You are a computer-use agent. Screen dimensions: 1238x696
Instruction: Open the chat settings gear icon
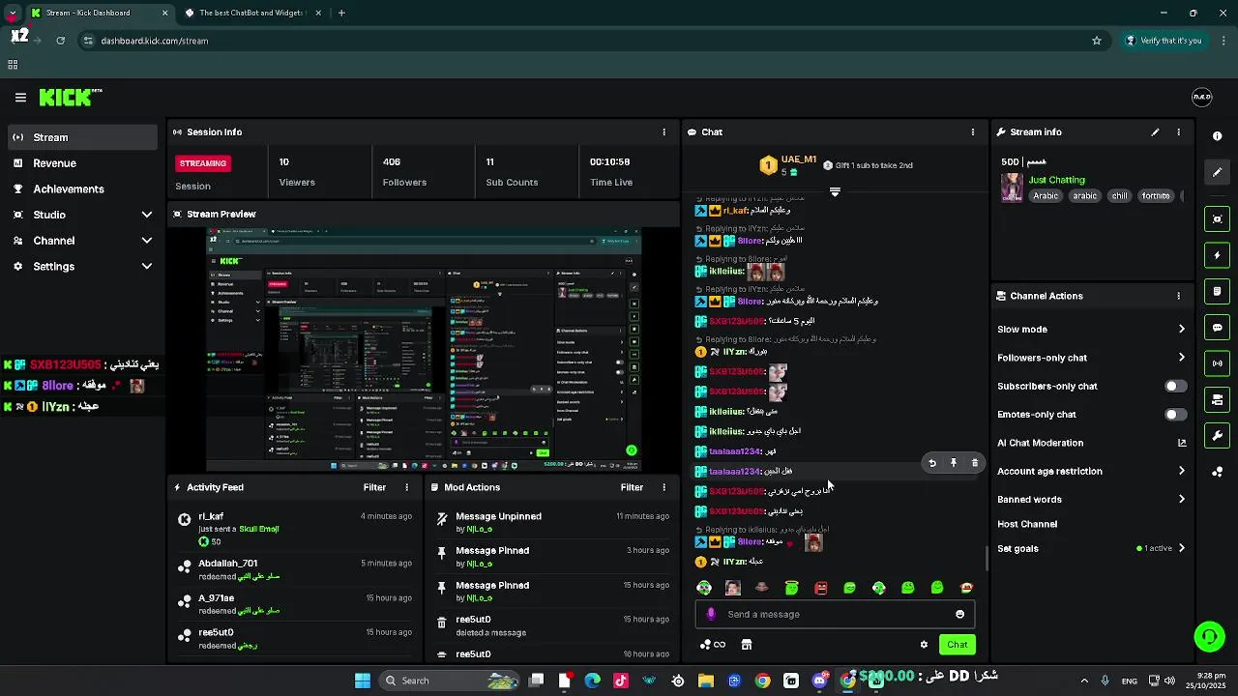(924, 645)
